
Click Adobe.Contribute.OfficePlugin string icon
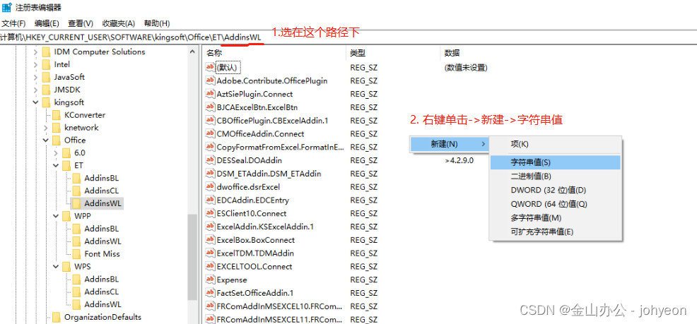210,80
